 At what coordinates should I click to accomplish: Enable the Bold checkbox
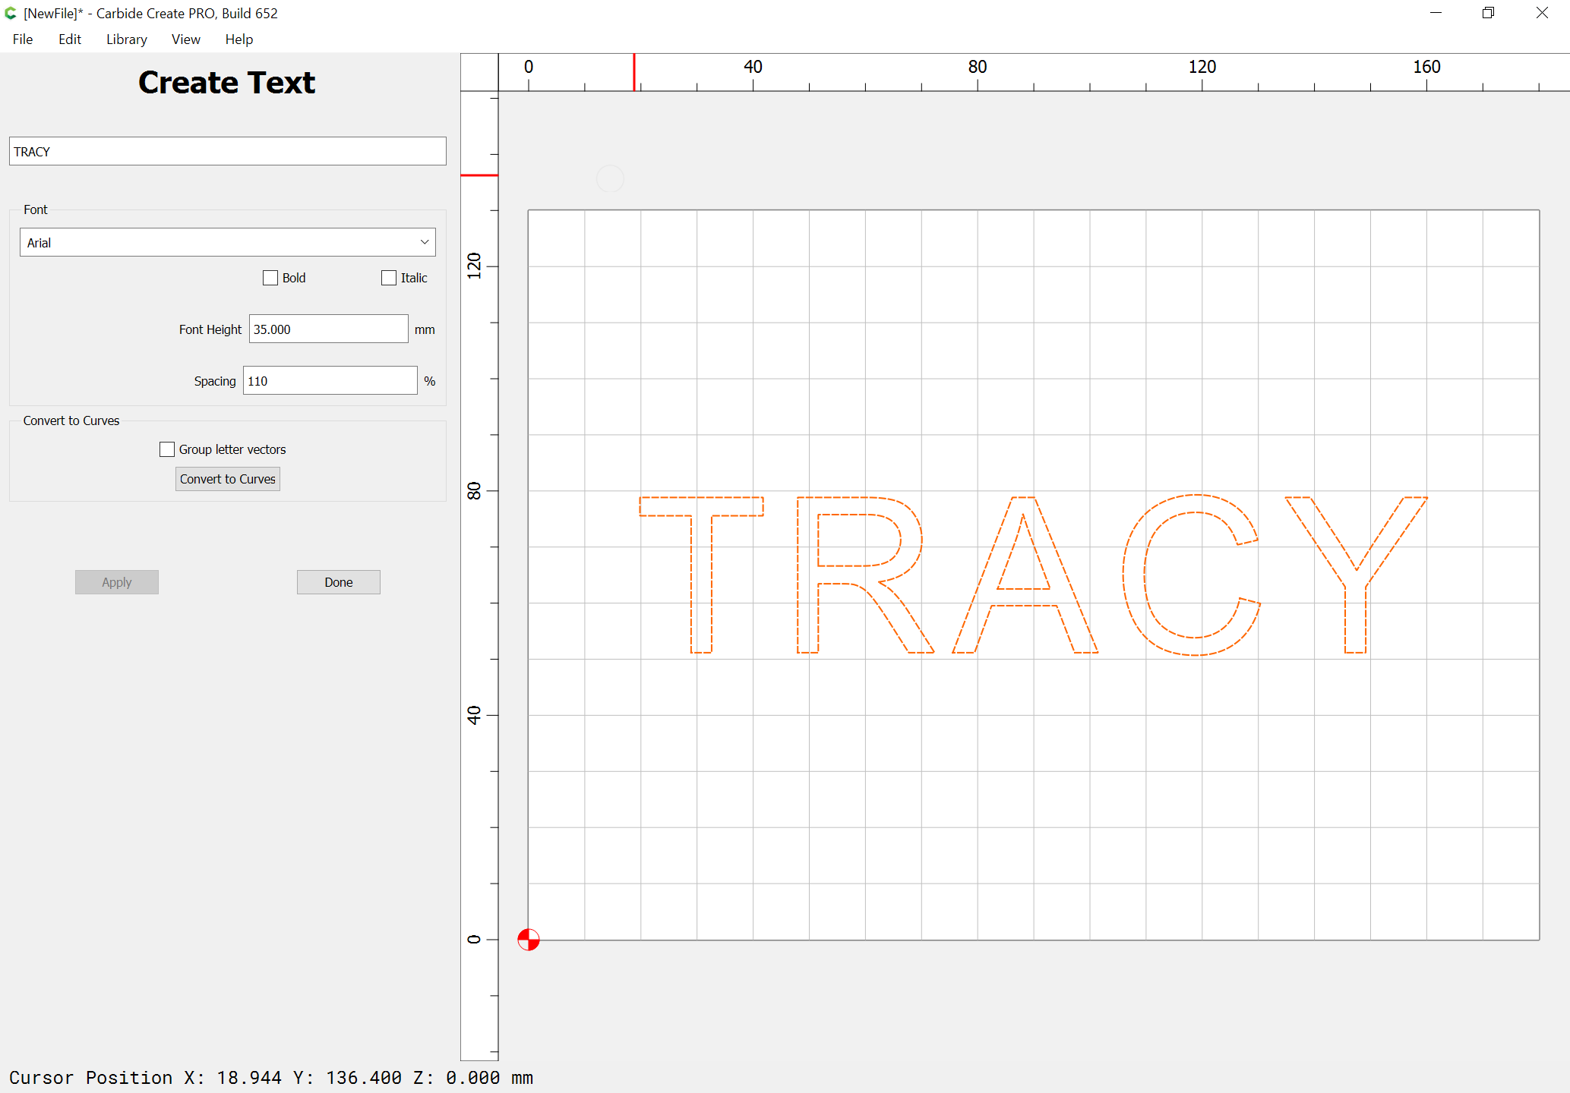270,278
